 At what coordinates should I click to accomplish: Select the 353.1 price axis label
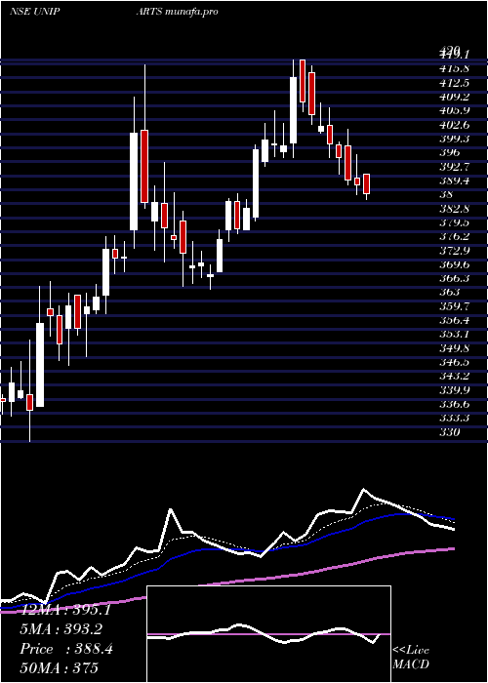[453, 335]
